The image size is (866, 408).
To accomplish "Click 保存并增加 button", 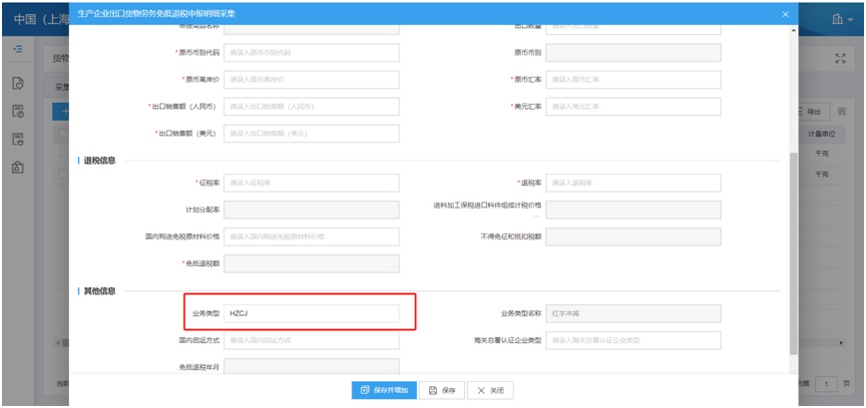I will pyautogui.click(x=382, y=390).
